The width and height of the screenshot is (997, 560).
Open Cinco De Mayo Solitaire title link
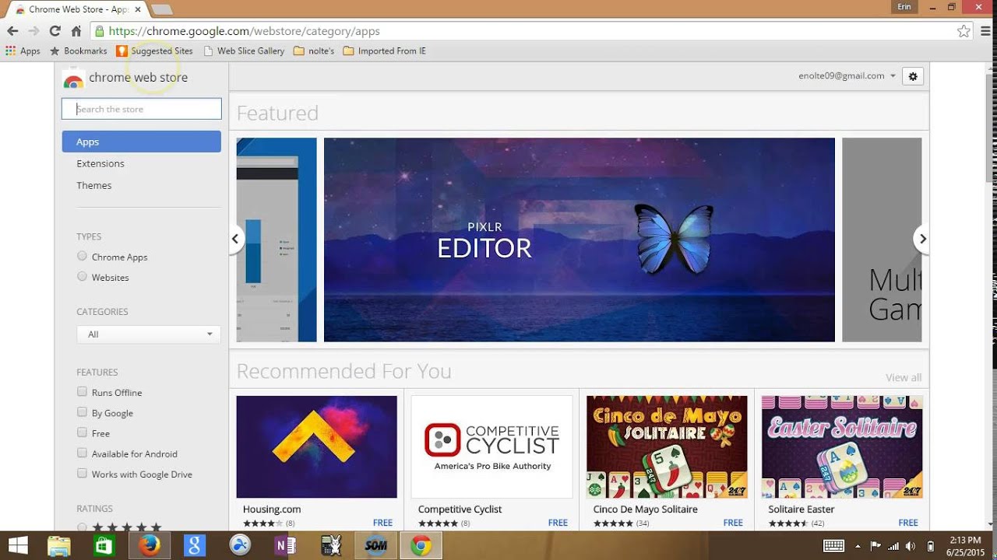click(646, 509)
